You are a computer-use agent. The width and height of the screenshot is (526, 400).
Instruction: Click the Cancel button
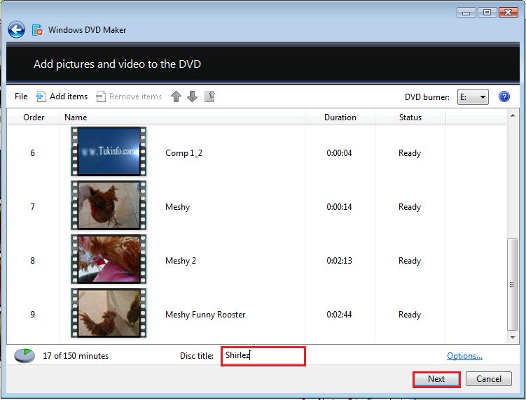coord(489,379)
